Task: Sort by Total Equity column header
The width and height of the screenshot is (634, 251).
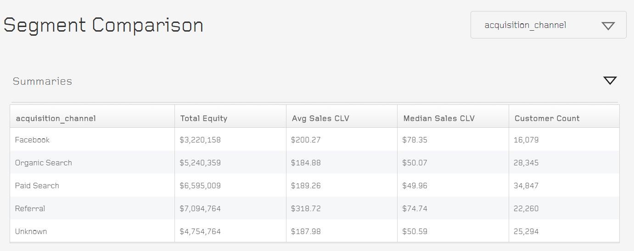Action: (204, 118)
